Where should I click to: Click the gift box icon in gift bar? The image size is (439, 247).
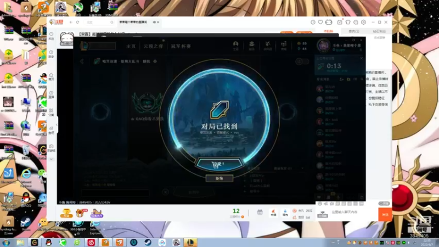260,212
